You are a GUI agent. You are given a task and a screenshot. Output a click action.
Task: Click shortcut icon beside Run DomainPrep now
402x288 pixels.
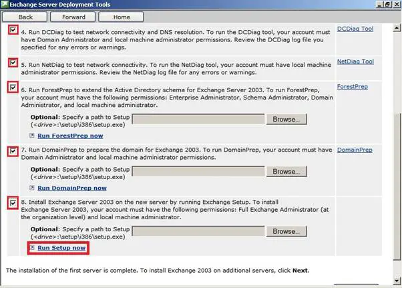(x=32, y=188)
